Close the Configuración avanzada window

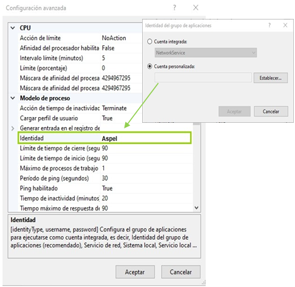pos(196,8)
